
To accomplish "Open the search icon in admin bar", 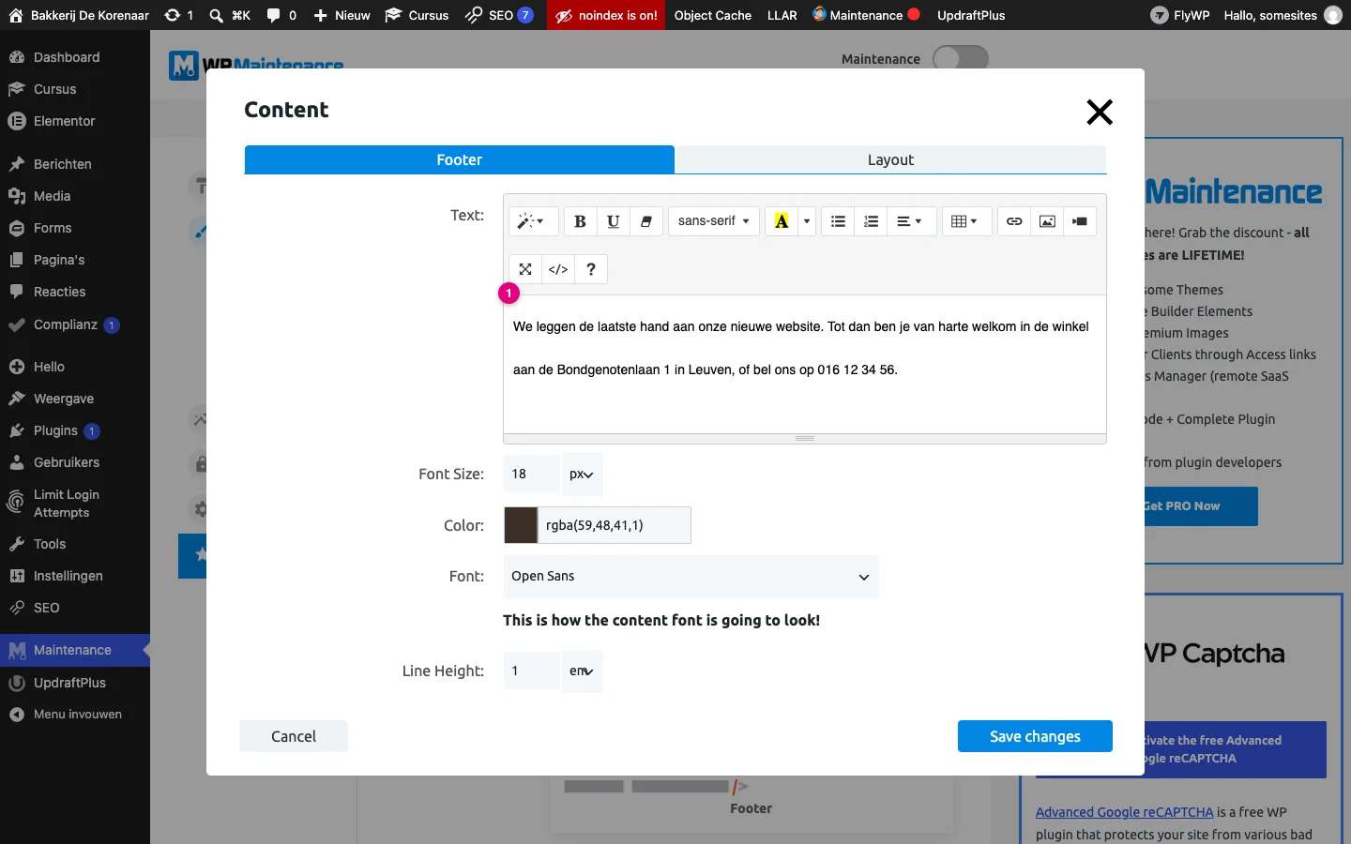I will [229, 15].
